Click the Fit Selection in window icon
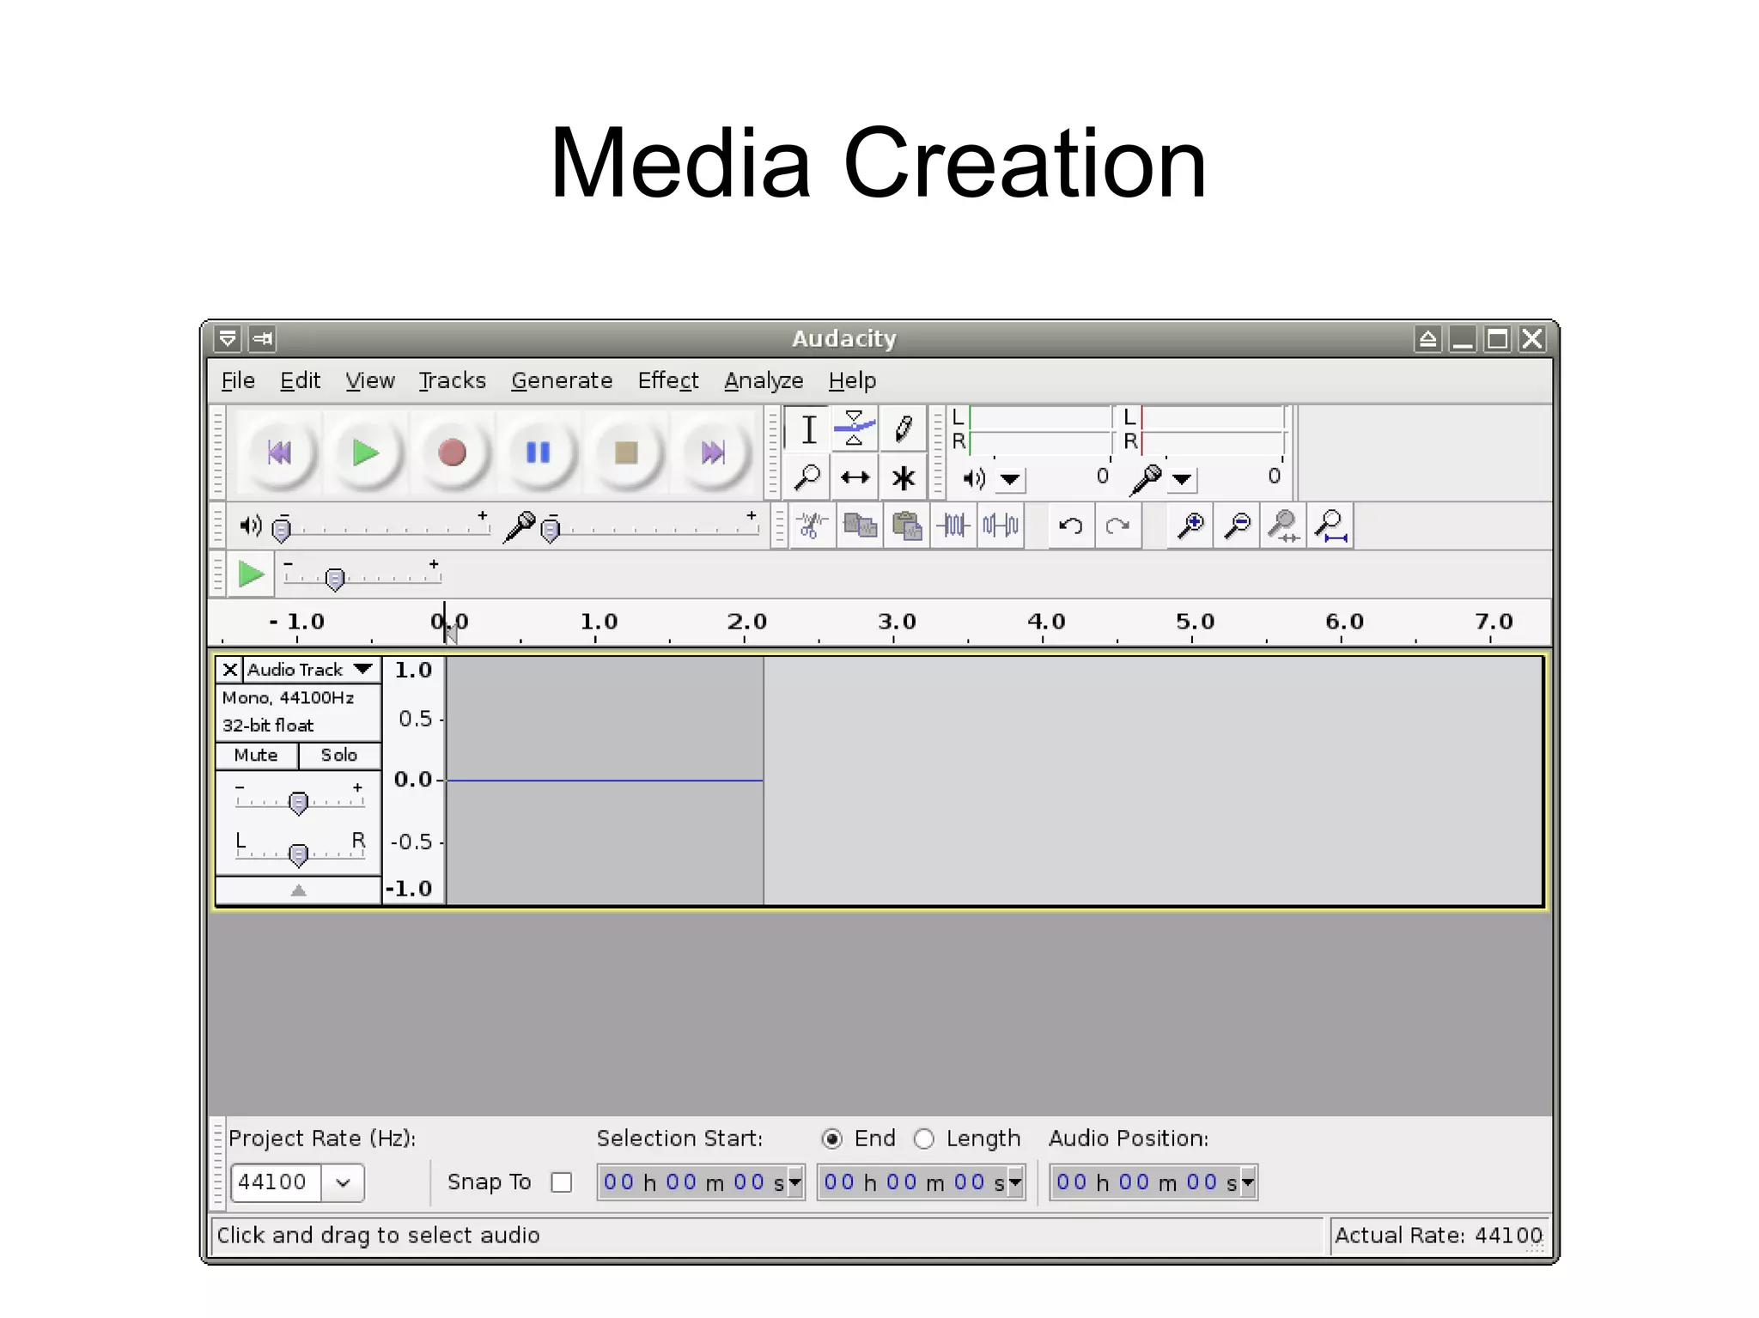The height and width of the screenshot is (1318, 1759). pos(1284,525)
